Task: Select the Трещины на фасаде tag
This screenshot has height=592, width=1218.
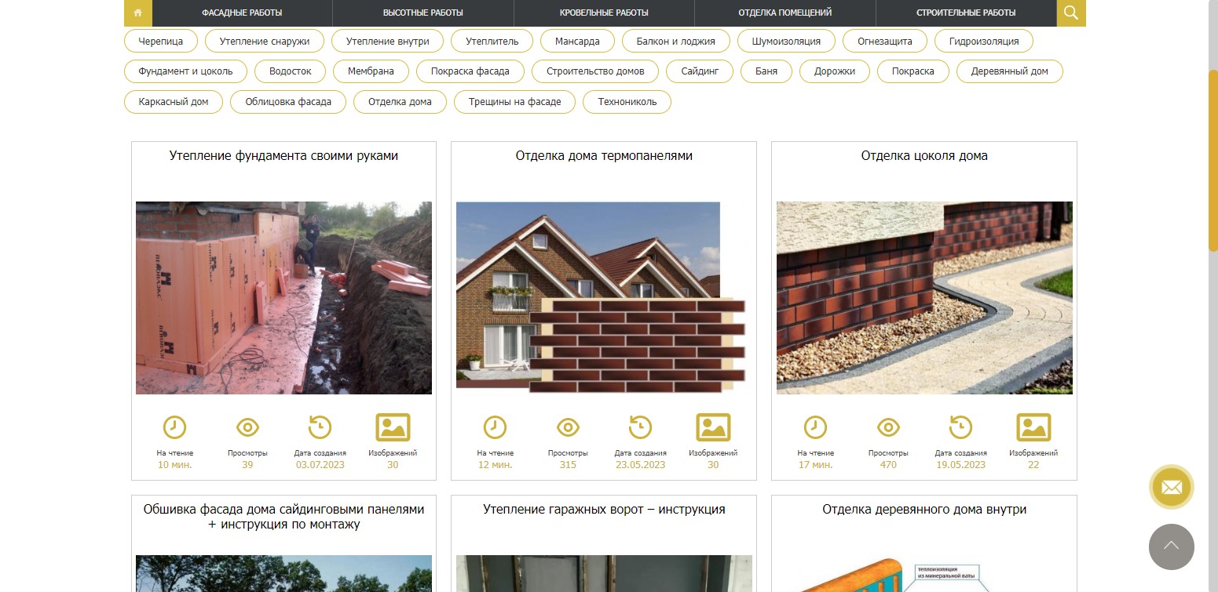Action: pyautogui.click(x=515, y=102)
